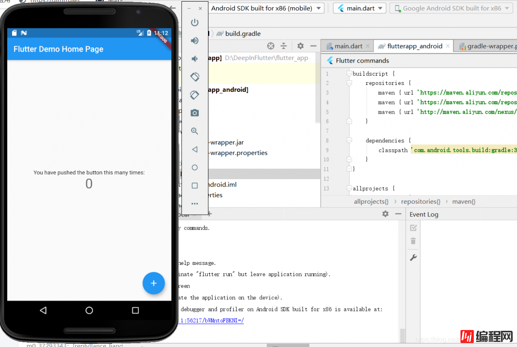Fold the allprojects block at line 13
This screenshot has height=347, width=517.
[349, 188]
